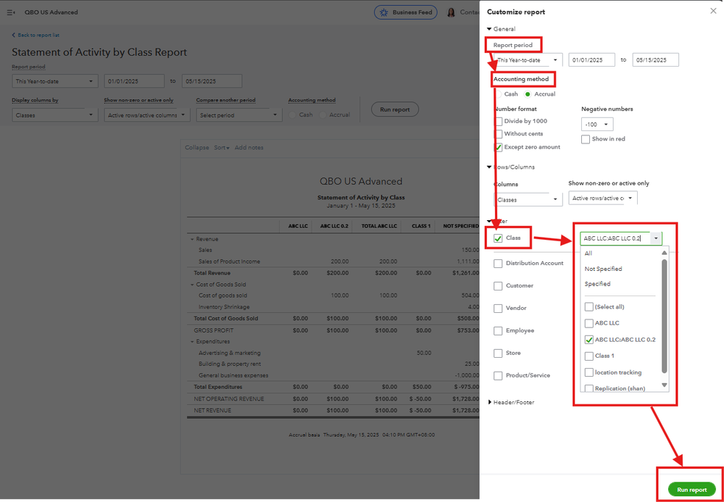Click green Run report button in panel

[691, 490]
